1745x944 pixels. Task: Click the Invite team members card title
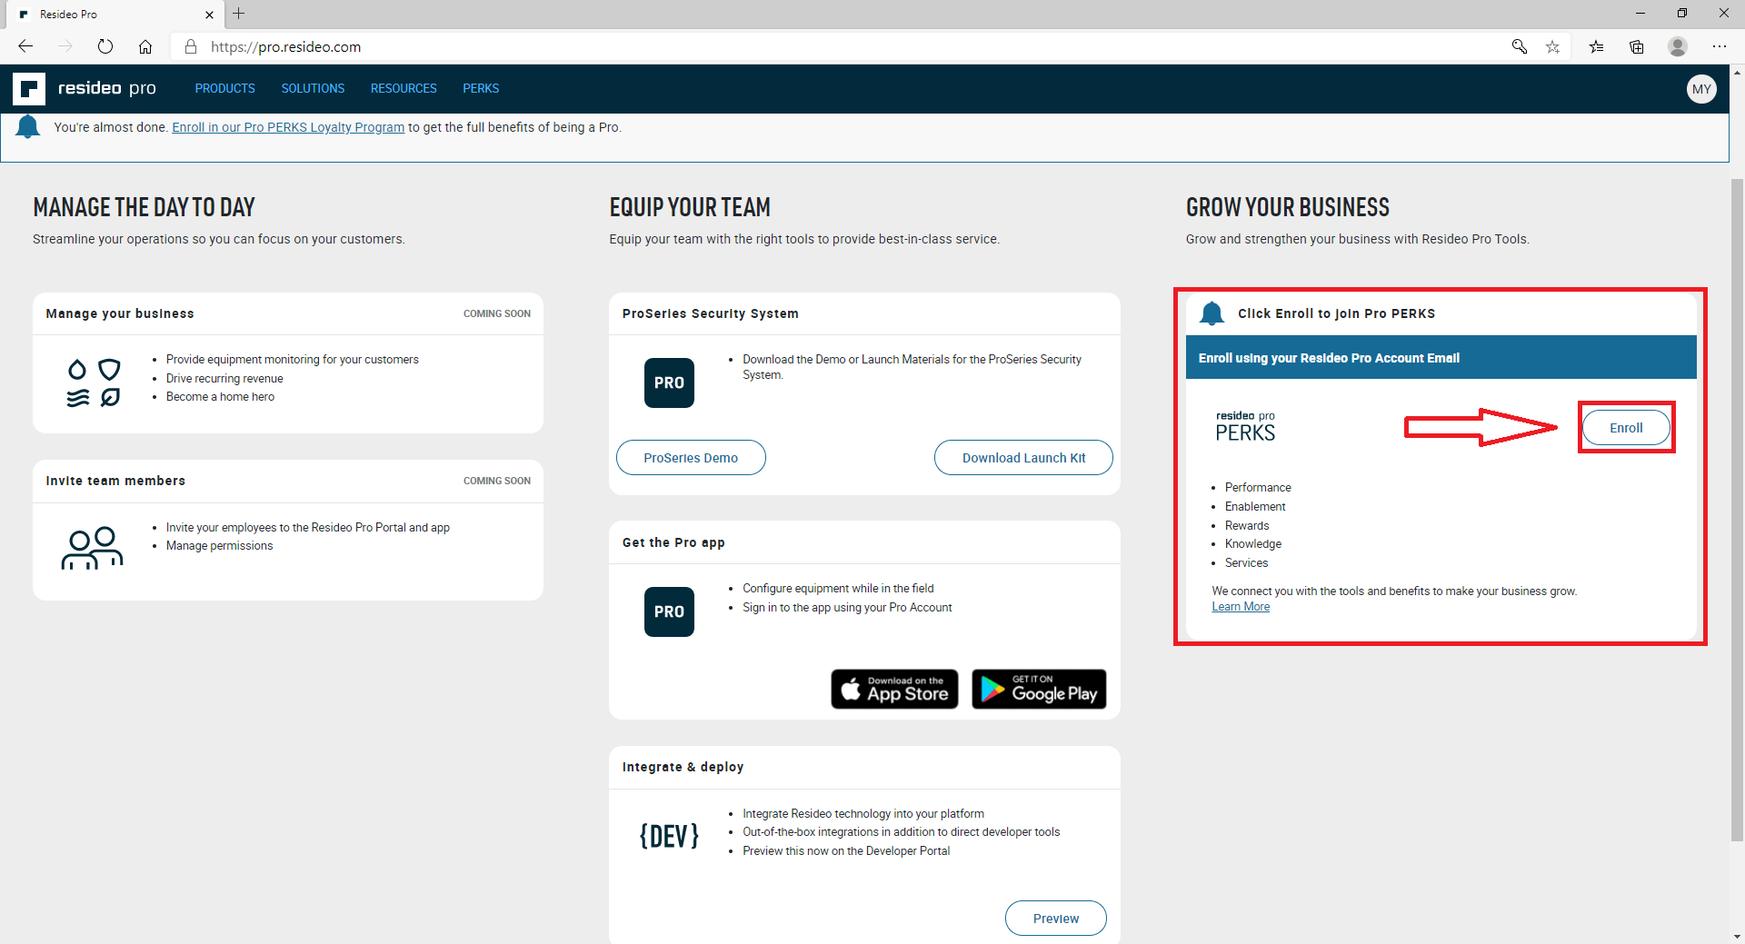[x=115, y=481]
